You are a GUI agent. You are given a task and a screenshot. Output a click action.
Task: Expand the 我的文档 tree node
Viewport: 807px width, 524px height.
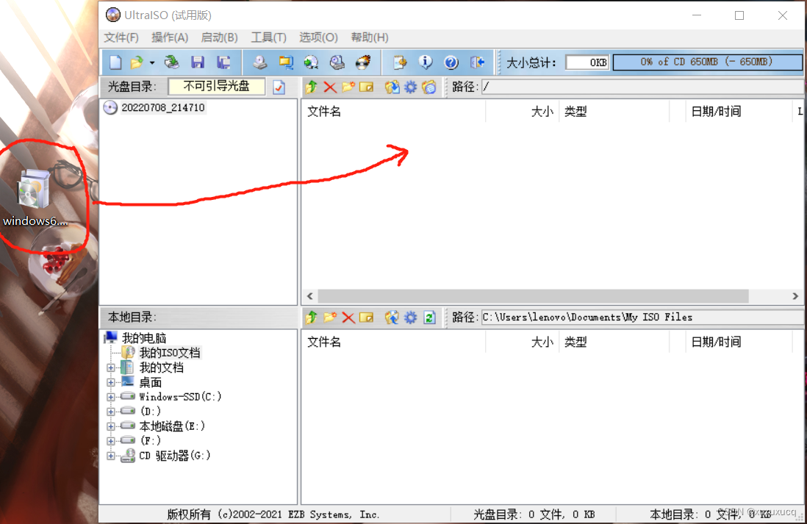(x=111, y=367)
